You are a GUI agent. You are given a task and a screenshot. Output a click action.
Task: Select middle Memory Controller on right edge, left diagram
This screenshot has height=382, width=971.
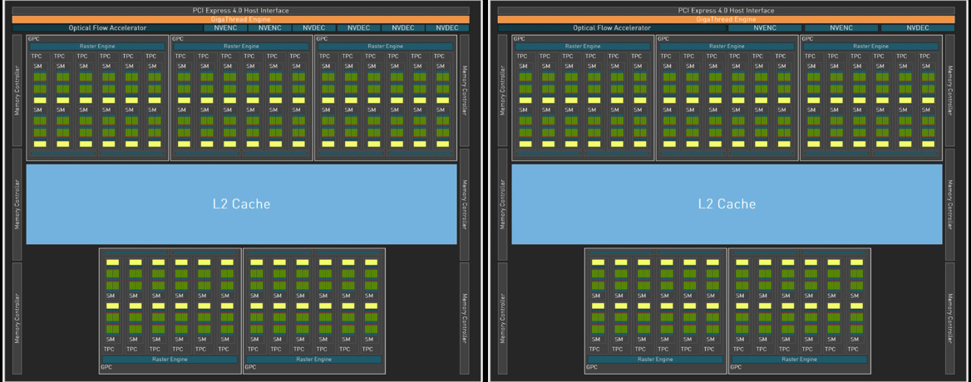[465, 204]
